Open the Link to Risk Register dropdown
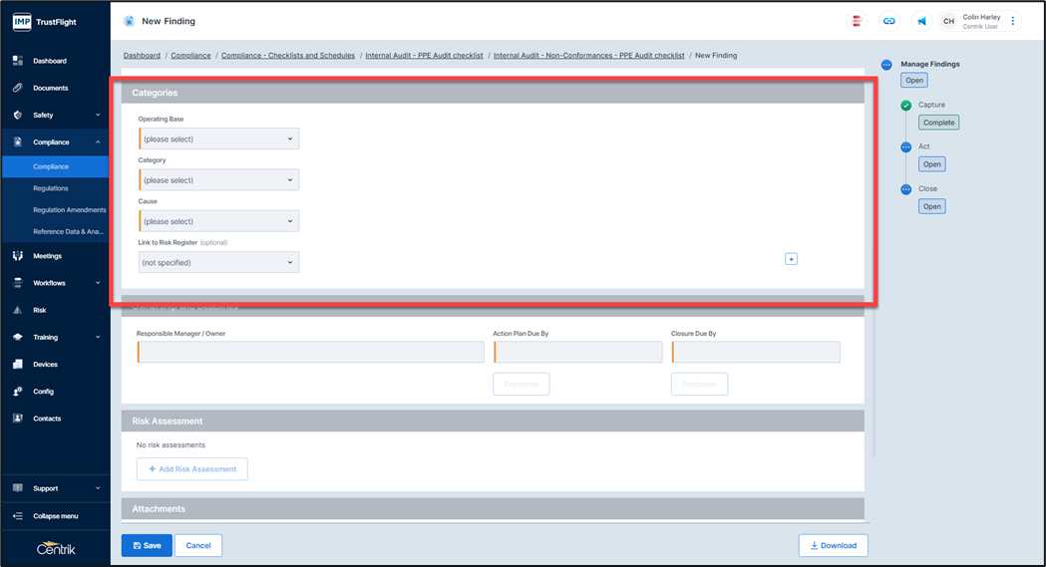1046x567 pixels. click(218, 262)
